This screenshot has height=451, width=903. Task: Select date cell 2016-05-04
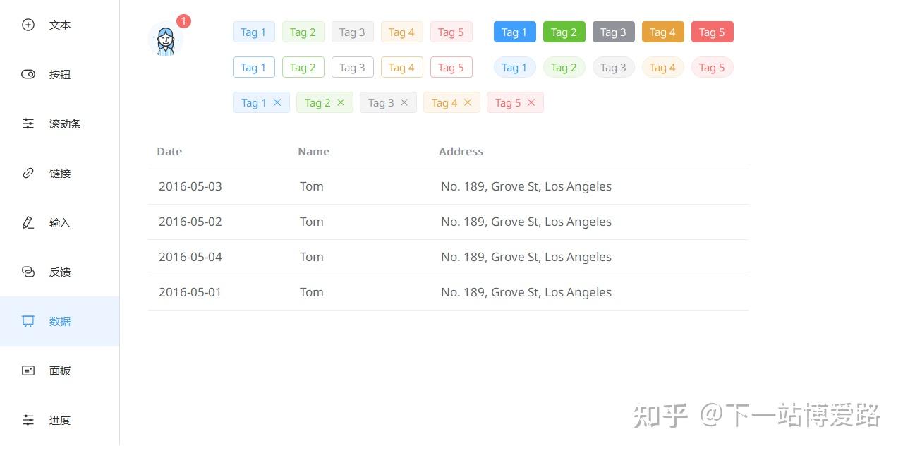pos(190,257)
